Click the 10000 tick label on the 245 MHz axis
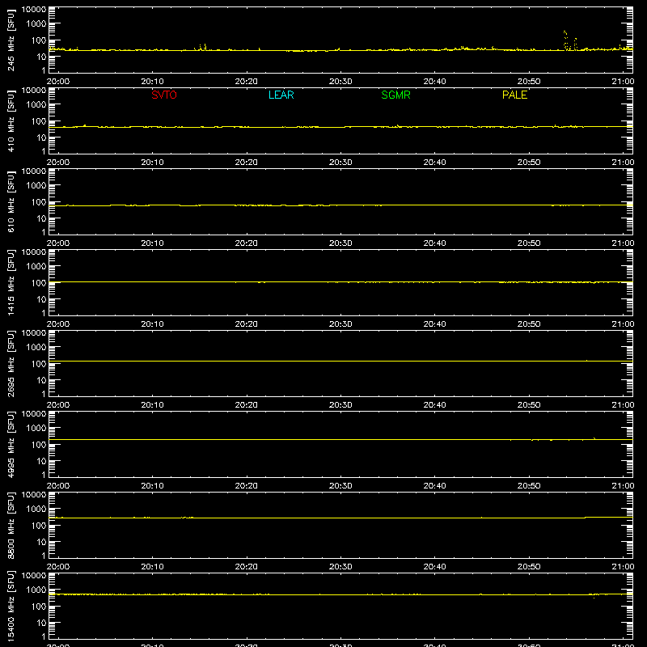Screen dimensions: 647x647 point(34,10)
